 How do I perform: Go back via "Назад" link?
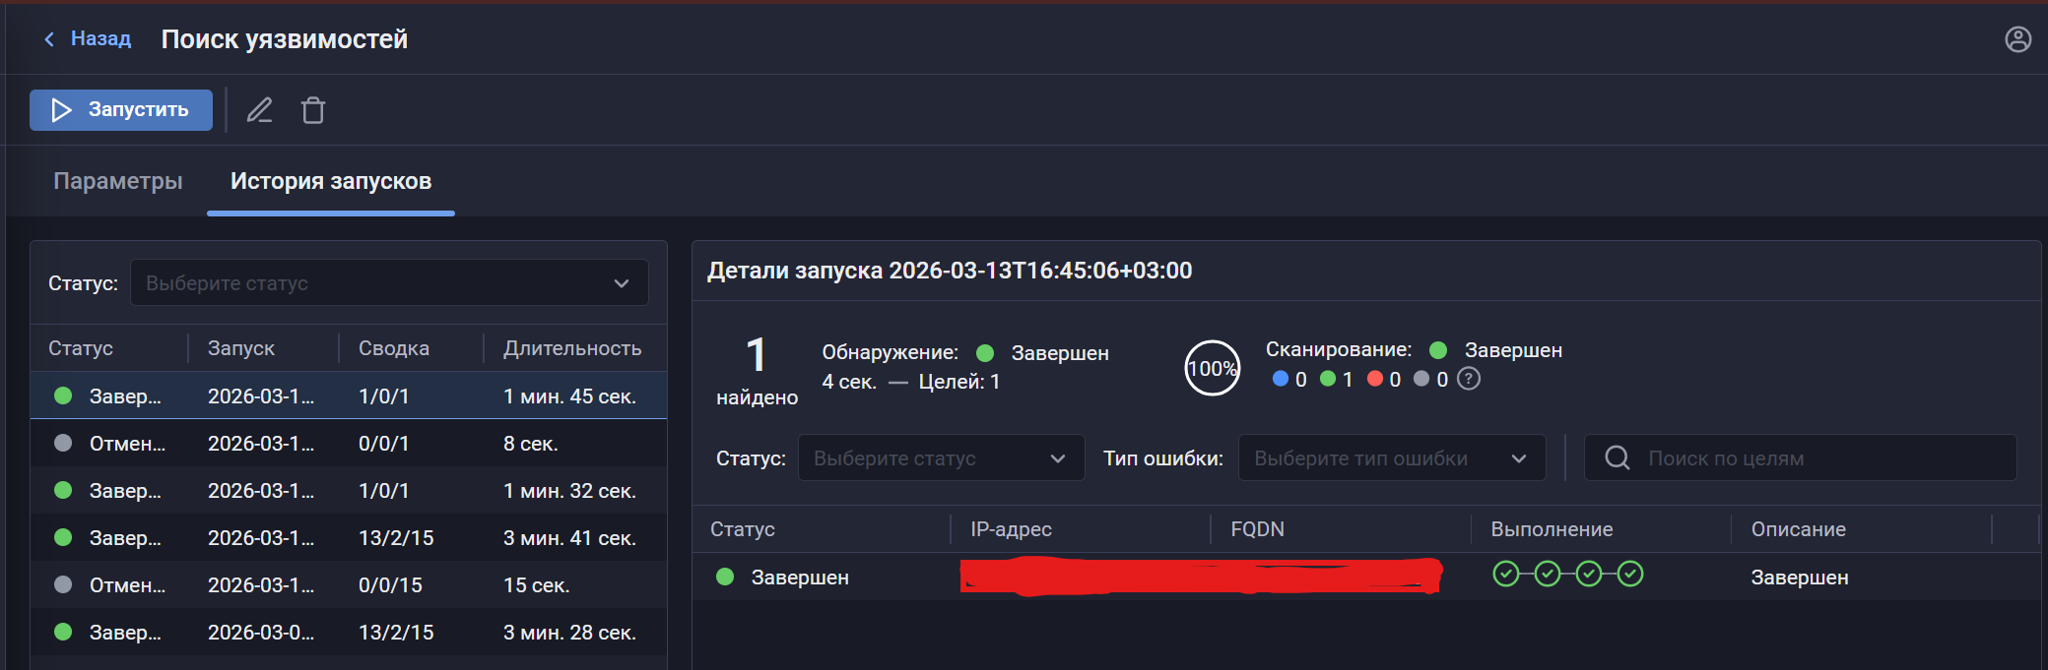pyautogui.click(x=89, y=39)
